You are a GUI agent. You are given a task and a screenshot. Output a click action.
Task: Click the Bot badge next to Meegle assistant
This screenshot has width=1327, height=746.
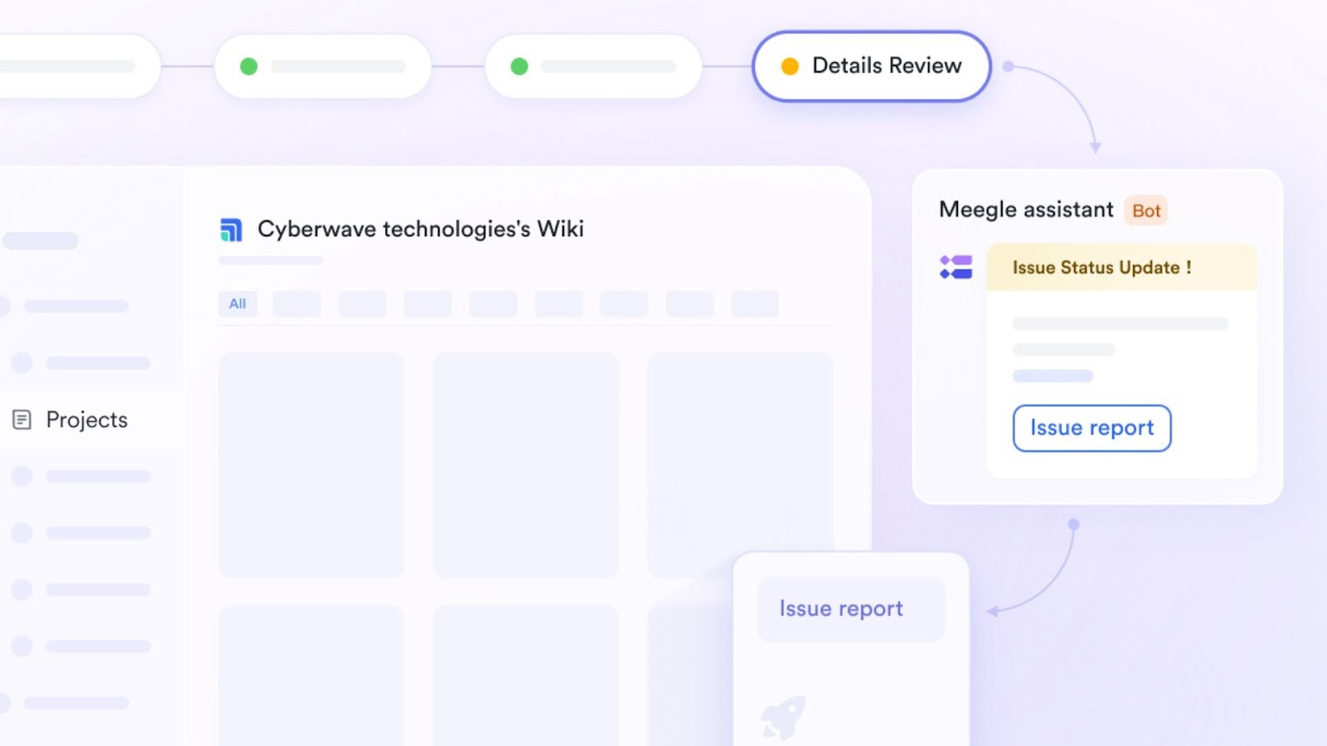[x=1147, y=211]
